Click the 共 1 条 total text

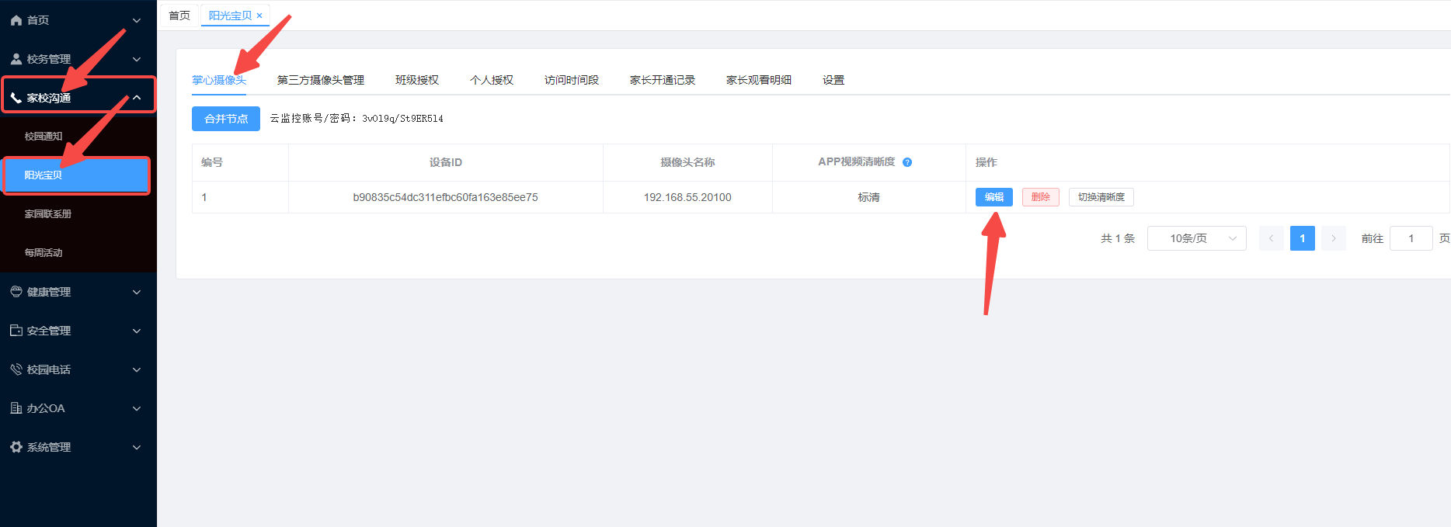tap(1118, 238)
